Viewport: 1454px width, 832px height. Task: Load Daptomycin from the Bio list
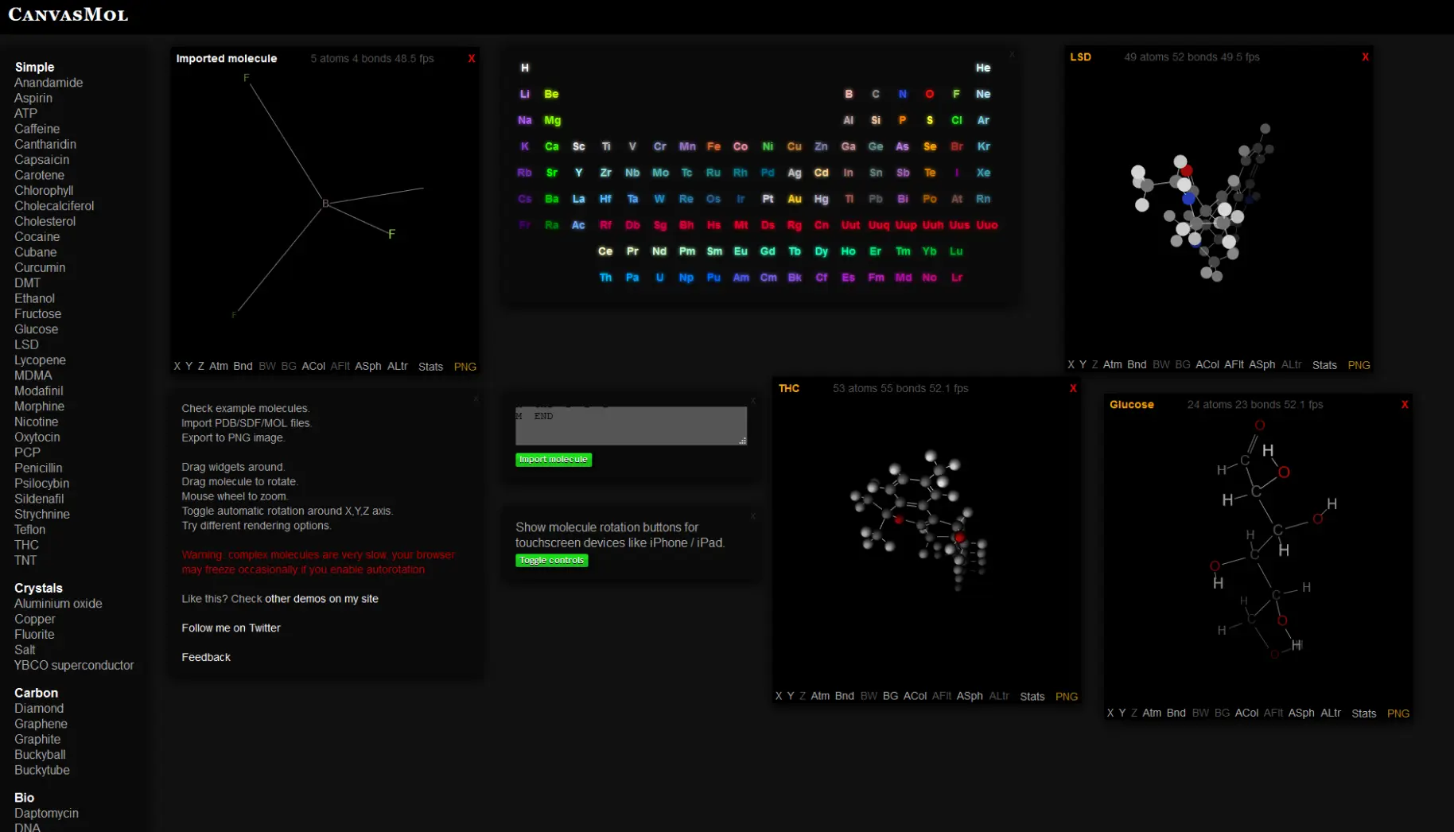click(x=46, y=814)
